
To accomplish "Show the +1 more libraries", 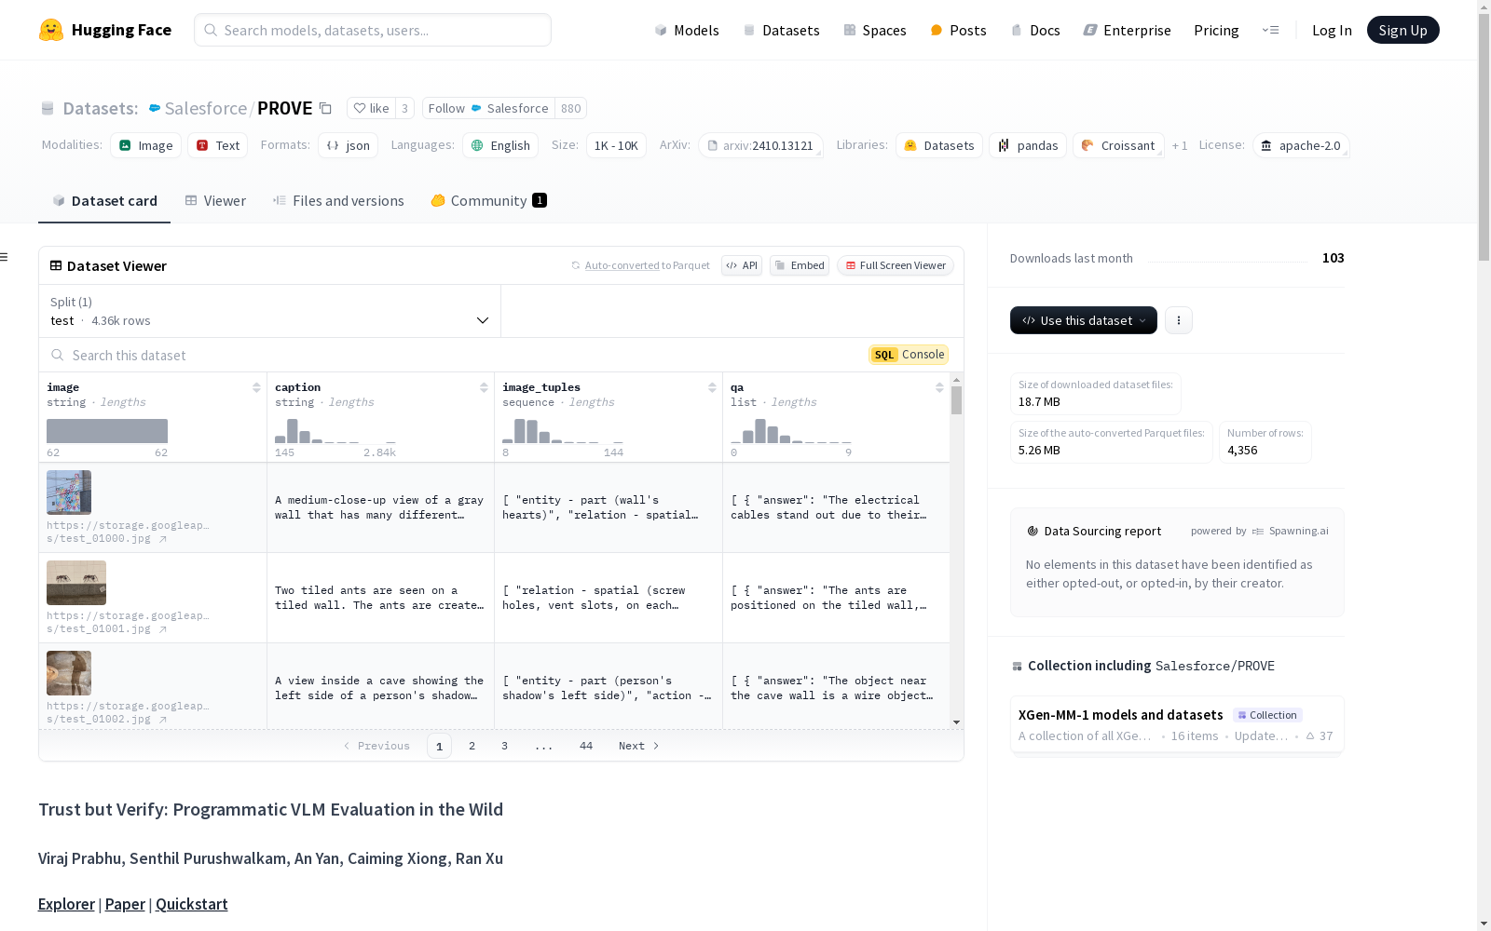I will (x=1180, y=145).
